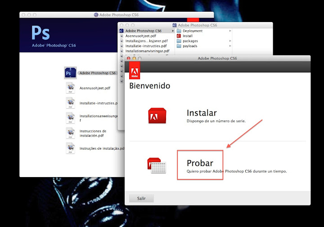Select the payloads folder name in Finder
This screenshot has height=227, width=324.
(x=190, y=46)
